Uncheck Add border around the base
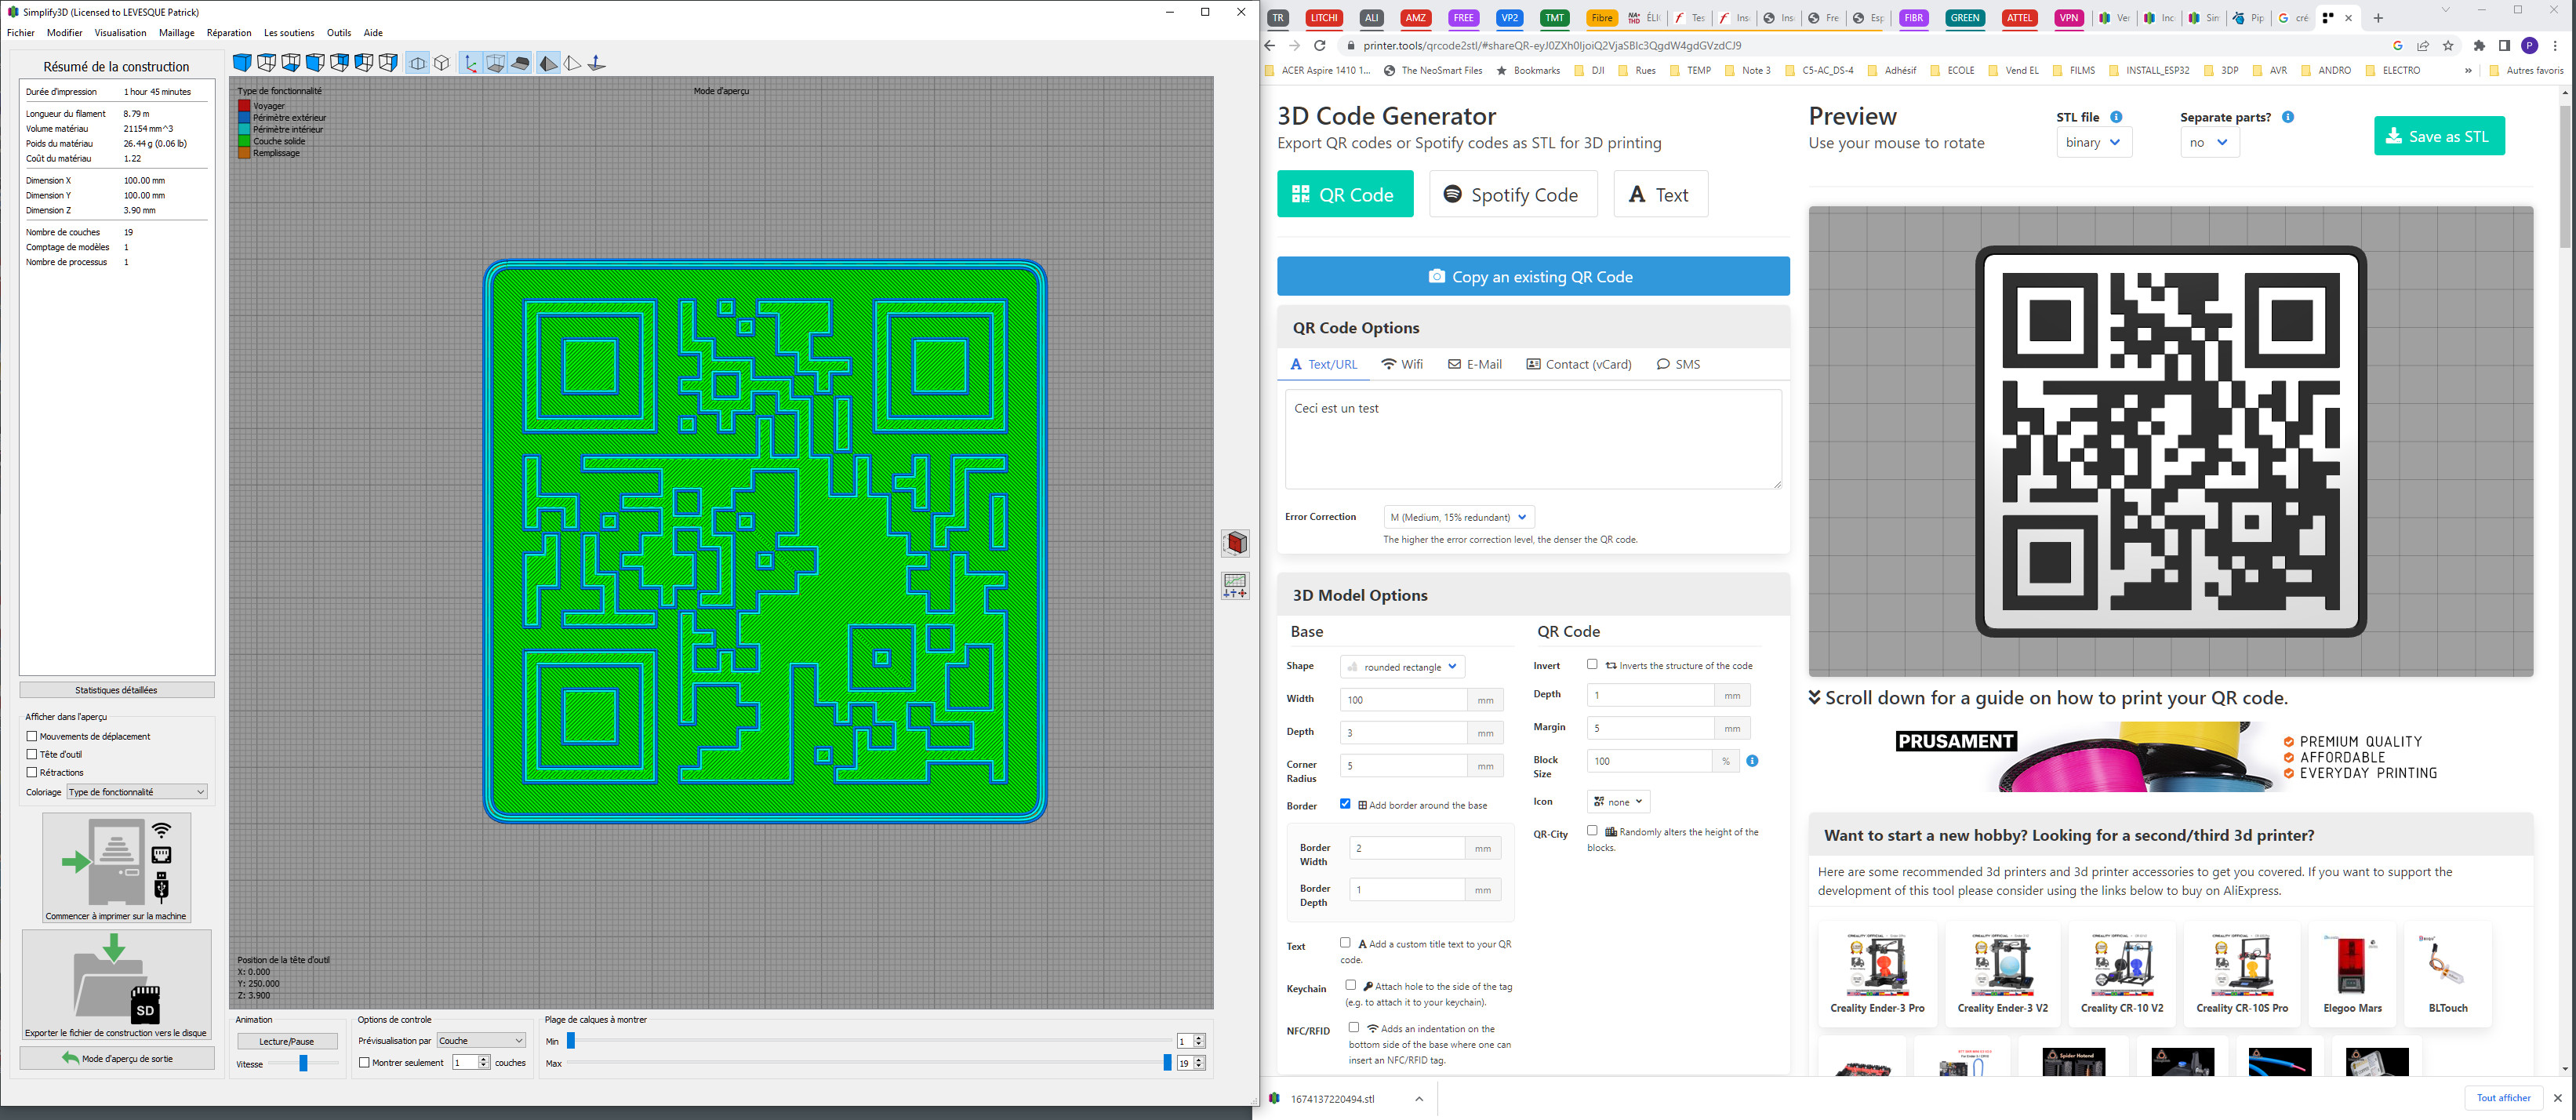2576x1120 pixels. coord(1345,804)
